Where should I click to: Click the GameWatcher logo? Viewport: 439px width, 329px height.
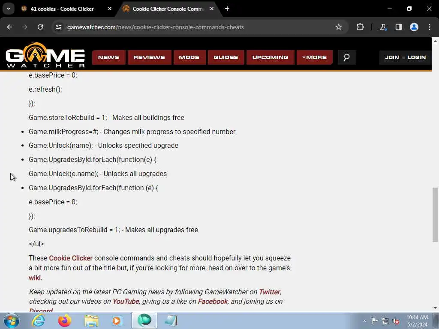(x=45, y=55)
